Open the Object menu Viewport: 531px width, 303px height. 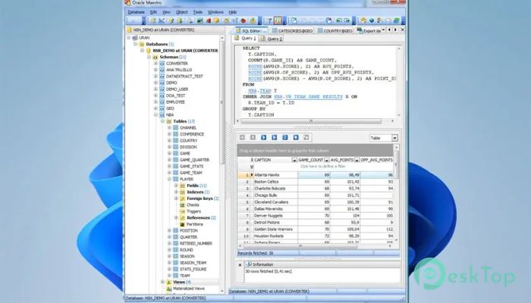[x=181, y=12]
